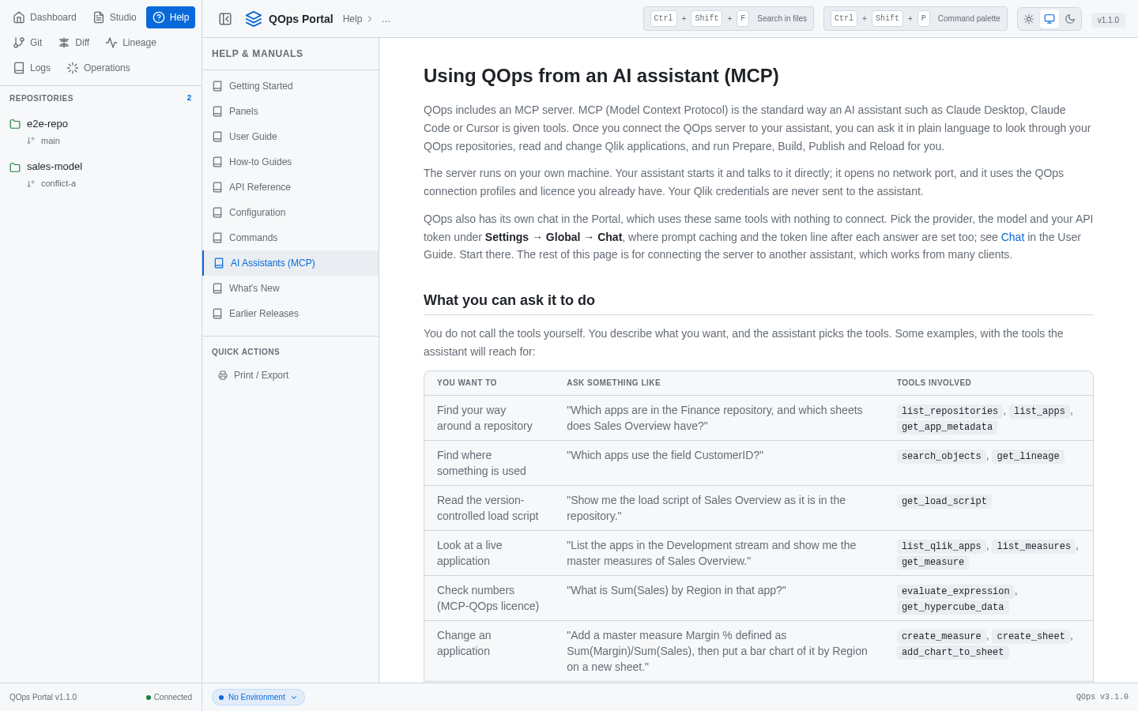The image size is (1138, 711).
Task: Open the Dashboard view
Action: (x=45, y=17)
